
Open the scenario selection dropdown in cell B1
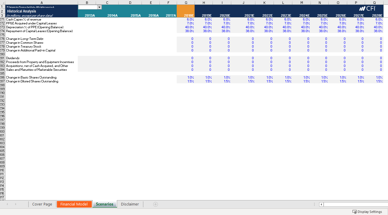pos(99,7)
